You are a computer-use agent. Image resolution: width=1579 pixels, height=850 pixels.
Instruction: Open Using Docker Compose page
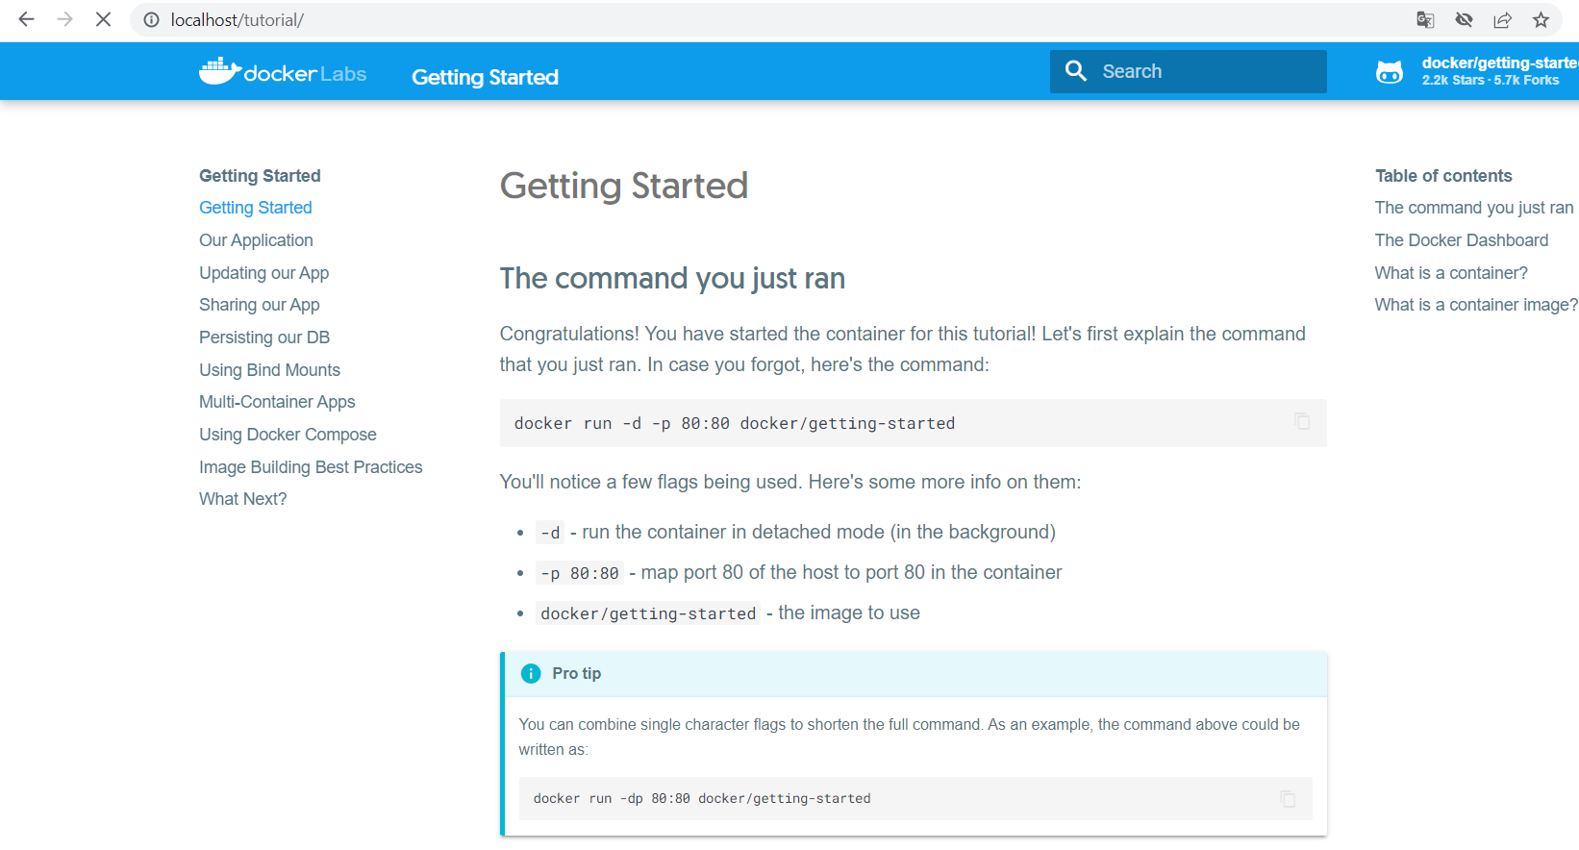[288, 435]
